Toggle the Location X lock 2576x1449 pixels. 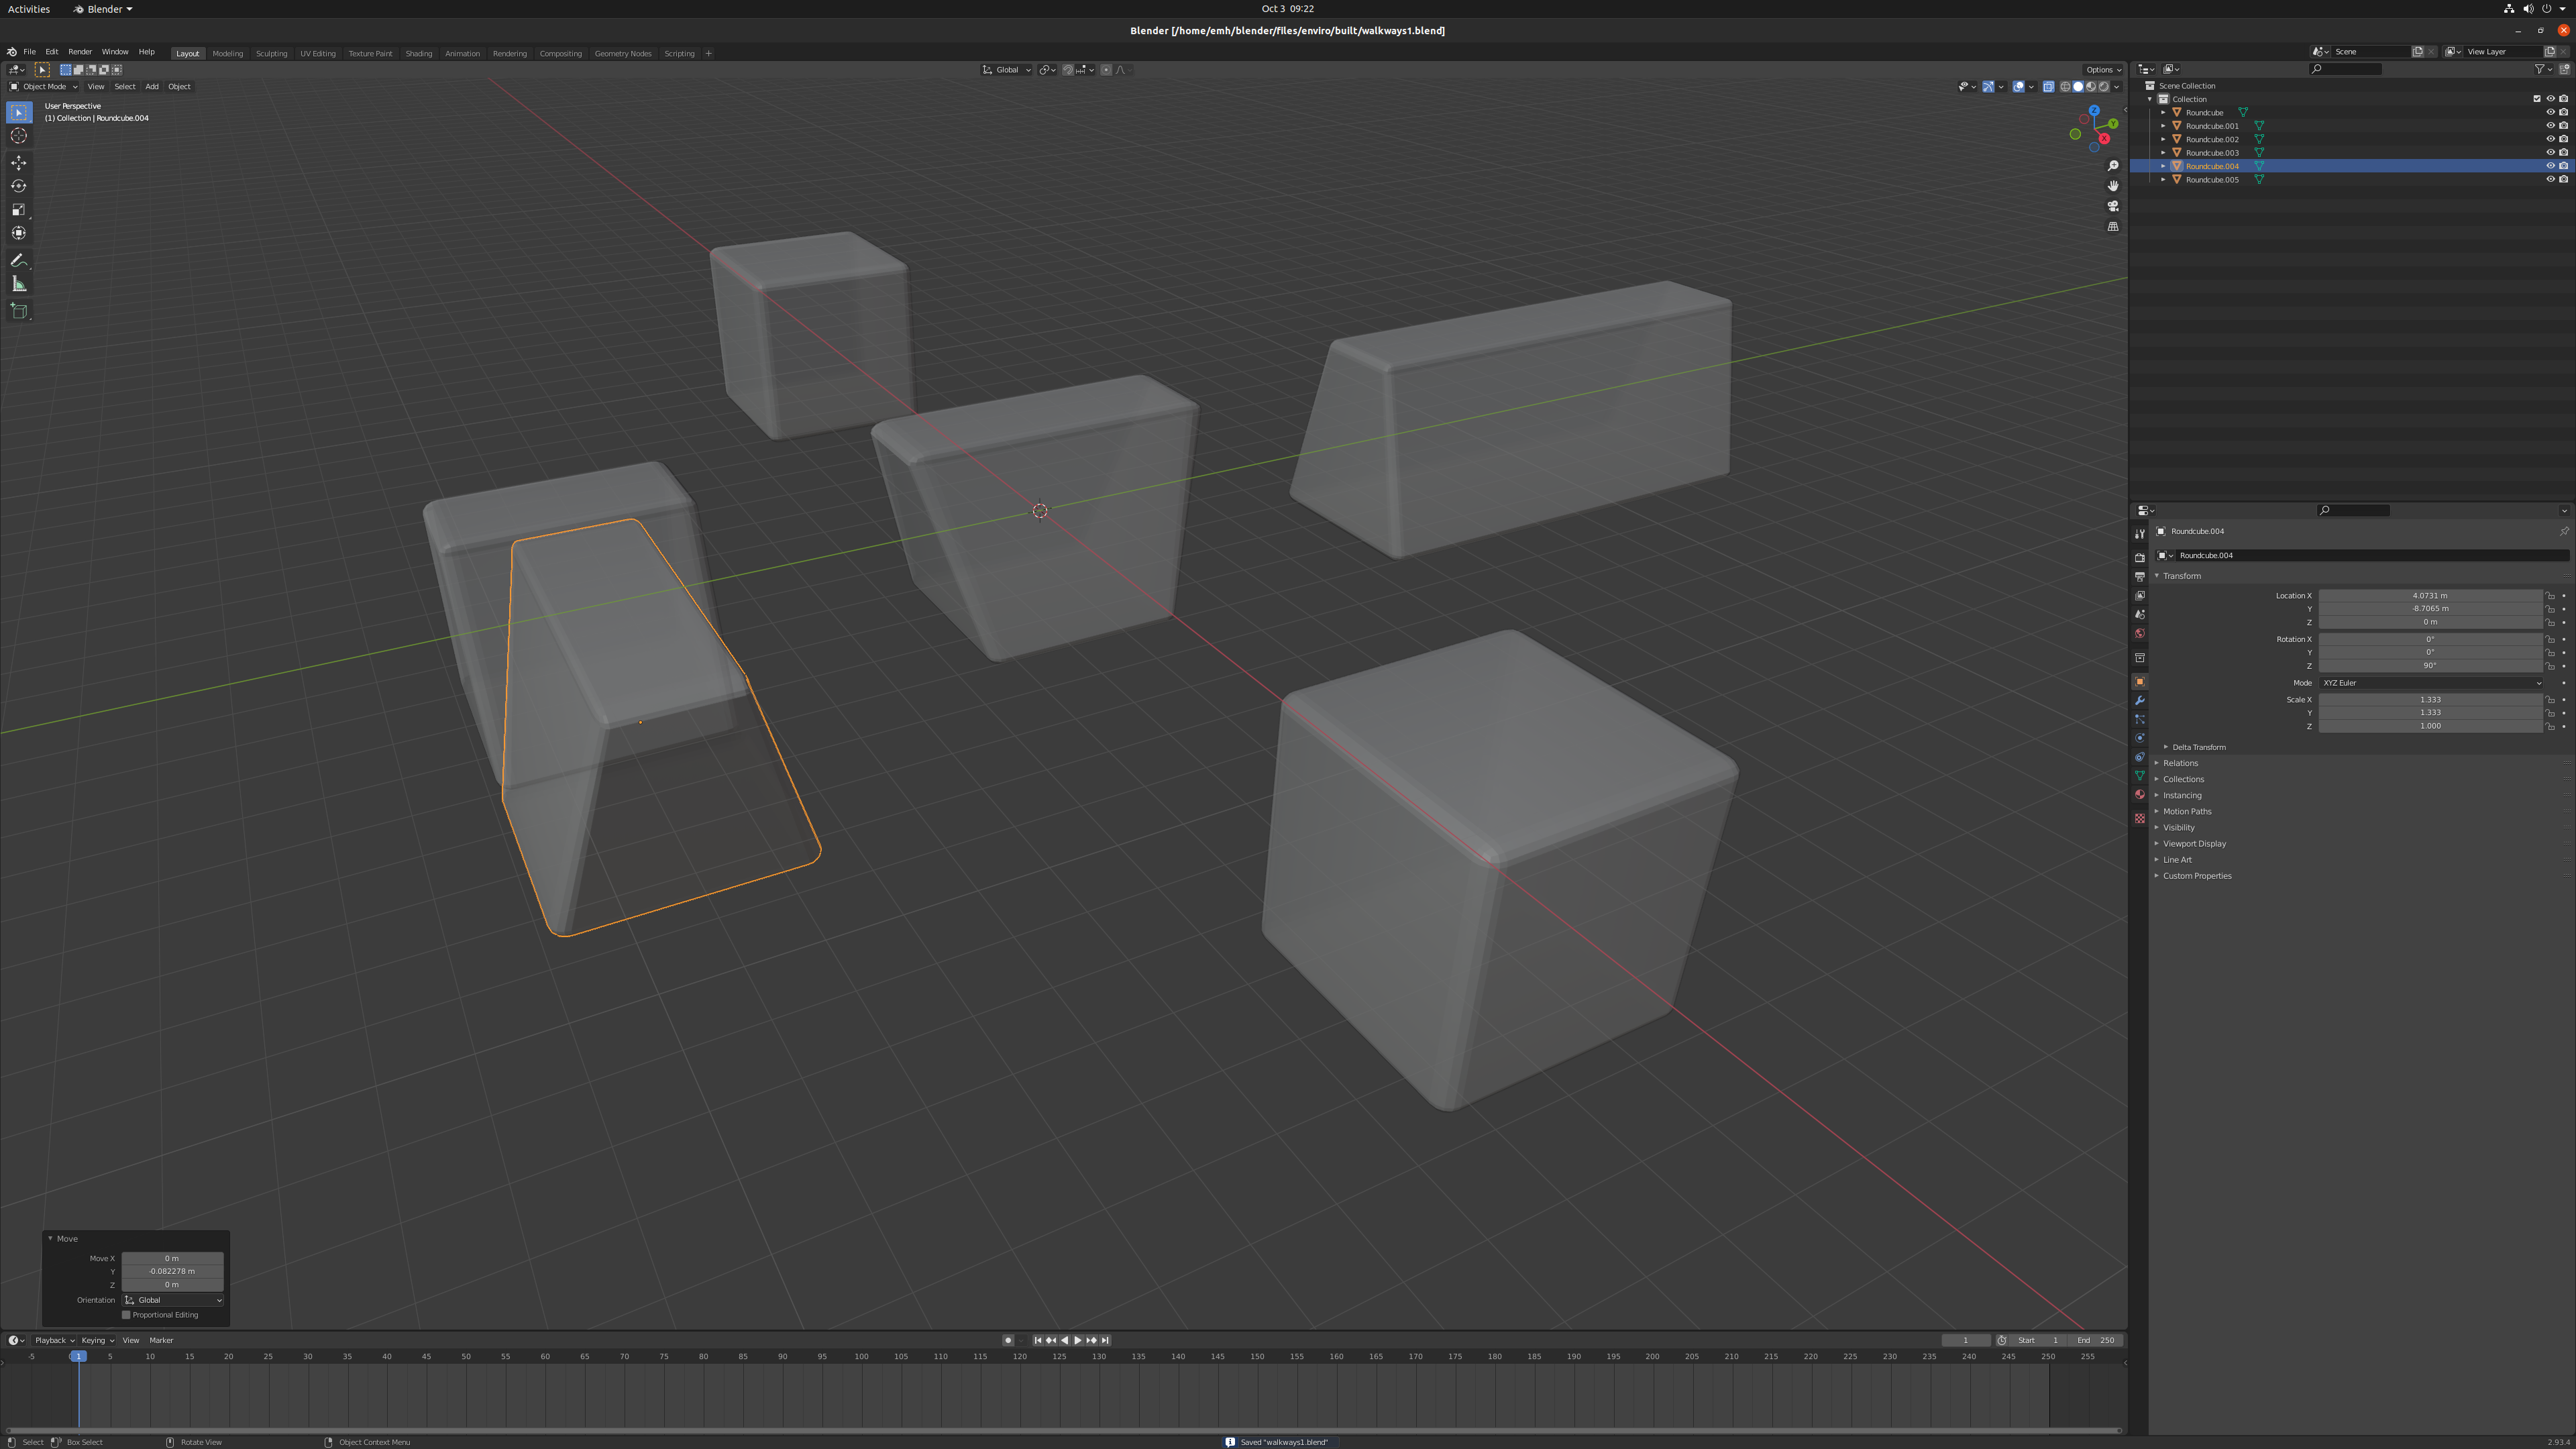[2550, 596]
